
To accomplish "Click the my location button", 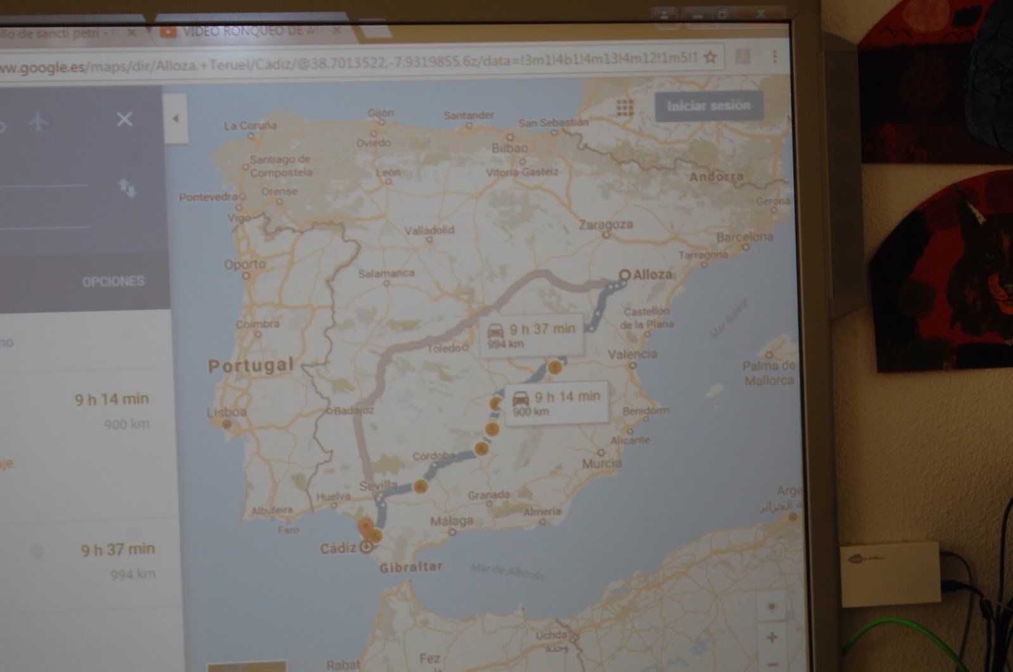I will click(x=771, y=606).
